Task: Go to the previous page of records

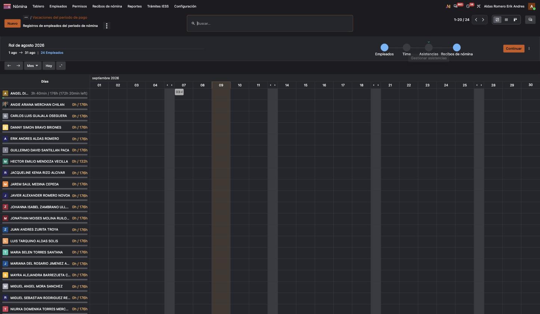Action: 476,20
